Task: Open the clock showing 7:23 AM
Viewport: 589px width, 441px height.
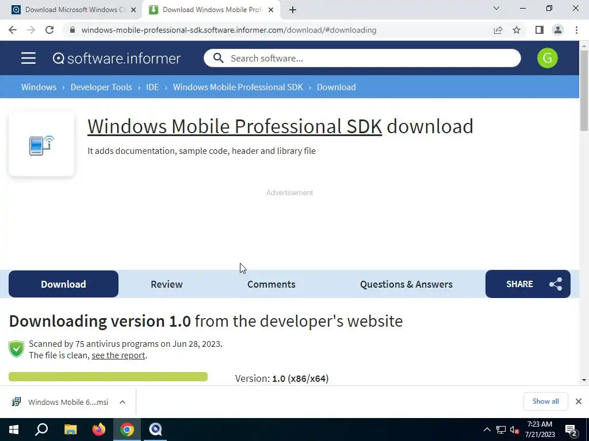Action: pyautogui.click(x=540, y=430)
